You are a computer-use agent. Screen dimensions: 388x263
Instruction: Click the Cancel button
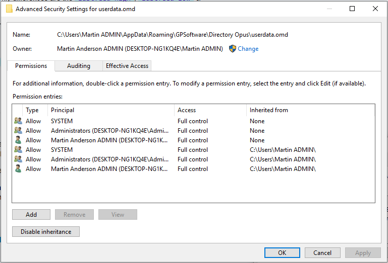pyautogui.click(x=322, y=252)
